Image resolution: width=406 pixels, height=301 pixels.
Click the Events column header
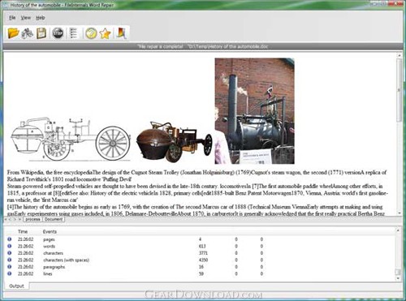[x=50, y=231]
